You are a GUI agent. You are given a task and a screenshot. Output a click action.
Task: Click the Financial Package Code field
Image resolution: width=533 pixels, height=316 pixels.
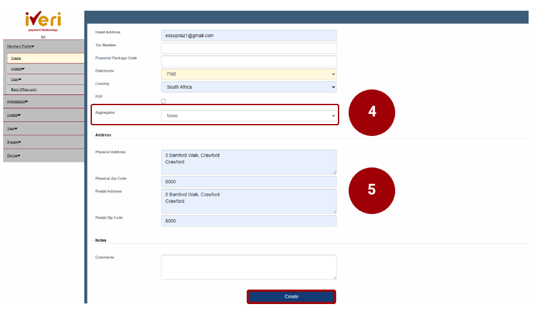coord(249,61)
